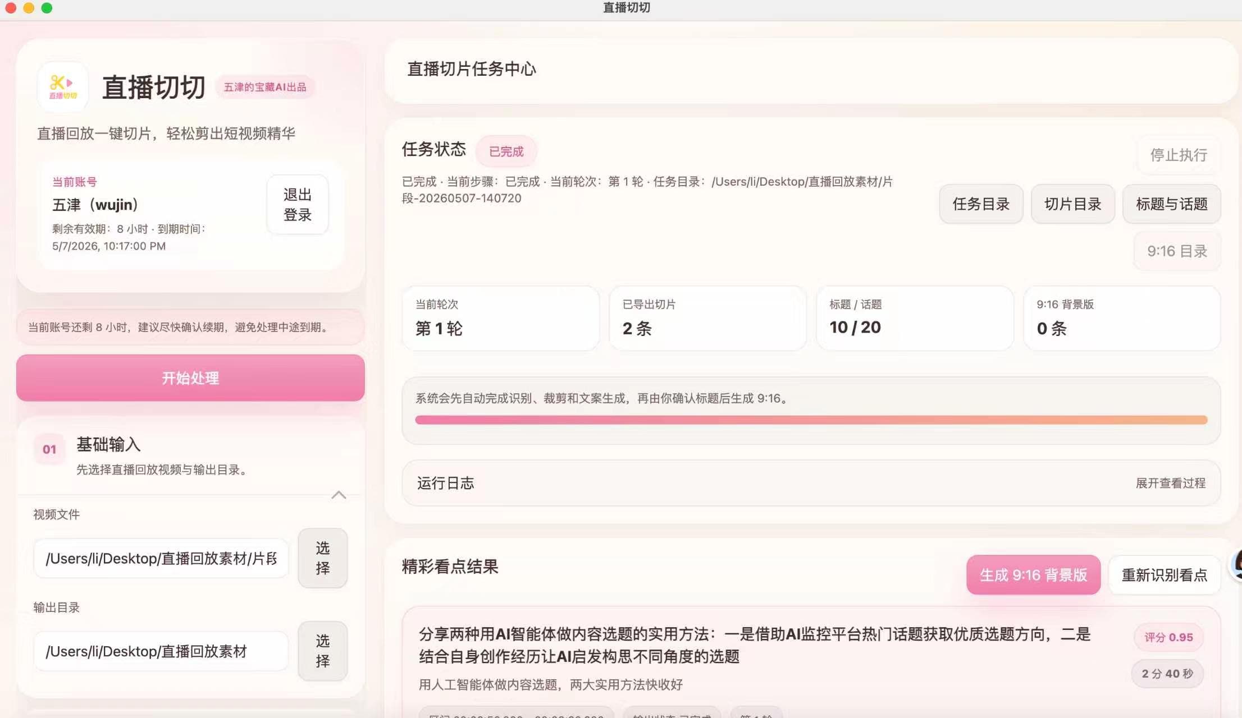The image size is (1242, 718).
Task: Open 标题与话题 button
Action: click(1171, 204)
